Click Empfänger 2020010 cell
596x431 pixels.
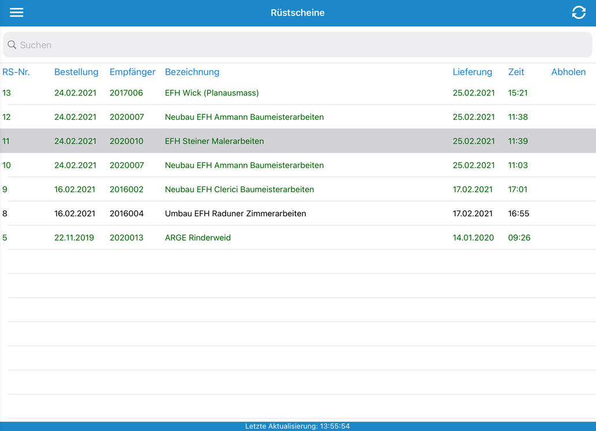point(126,141)
